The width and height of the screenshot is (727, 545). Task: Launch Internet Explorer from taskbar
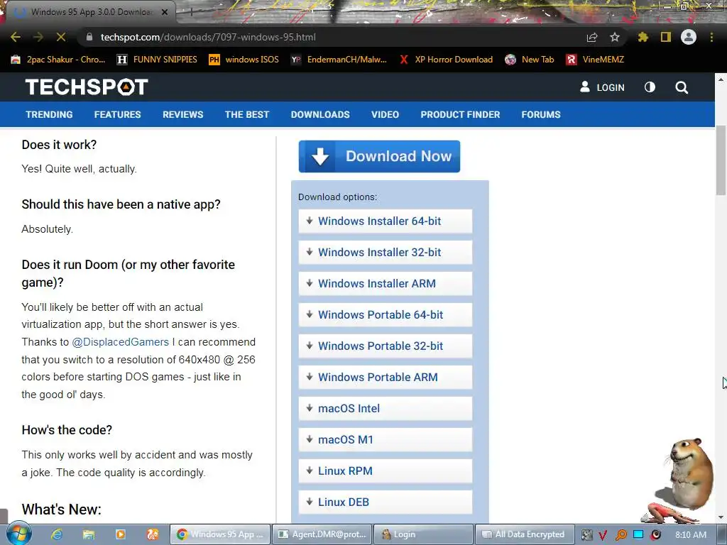(x=57, y=535)
